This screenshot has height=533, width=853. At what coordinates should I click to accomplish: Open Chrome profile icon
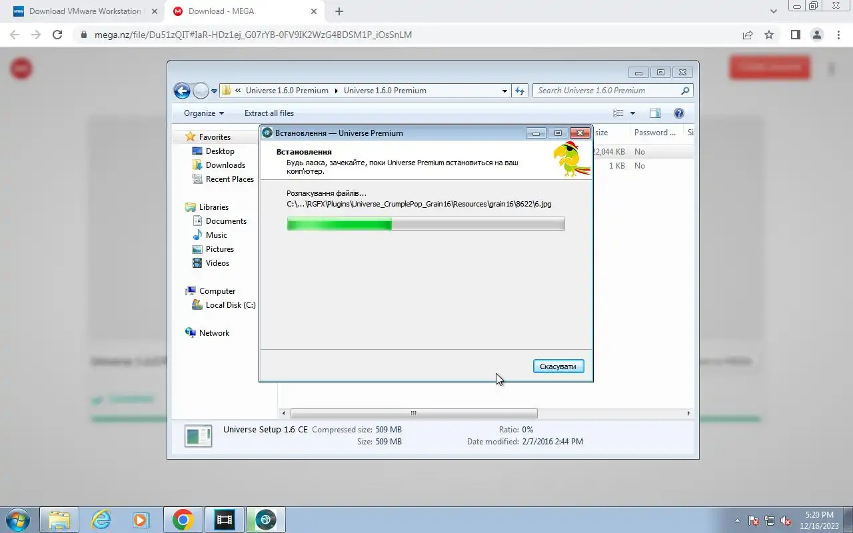pos(816,35)
